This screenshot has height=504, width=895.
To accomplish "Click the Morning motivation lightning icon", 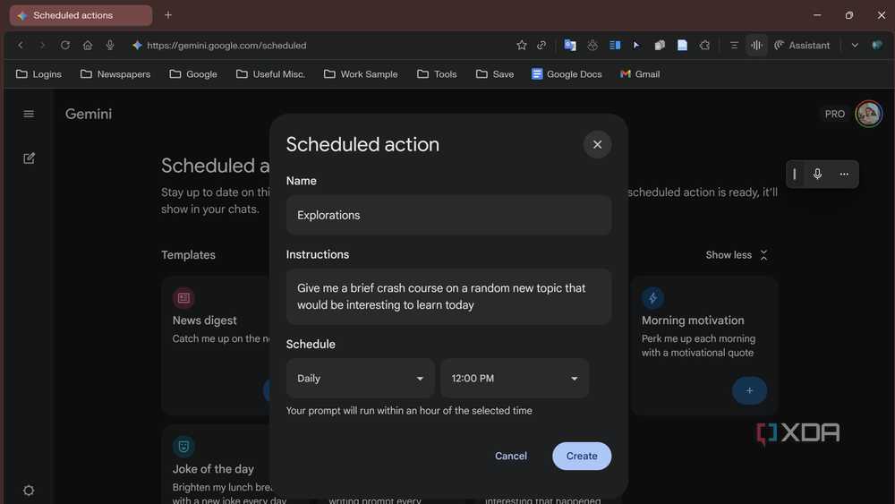I will 652,297.
